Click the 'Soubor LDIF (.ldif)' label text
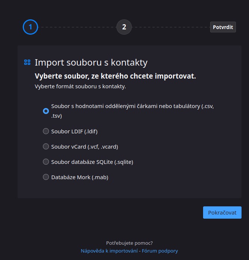Image resolution: width=249 pixels, height=260 pixels. click(x=74, y=131)
